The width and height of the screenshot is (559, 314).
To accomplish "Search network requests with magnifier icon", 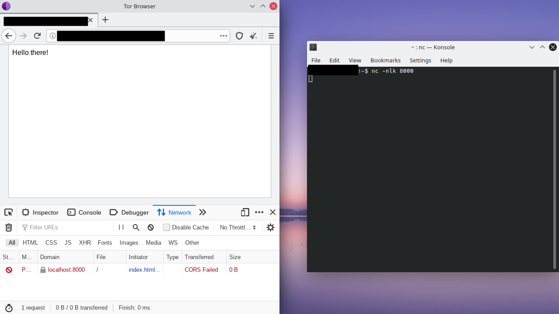I will point(136,227).
